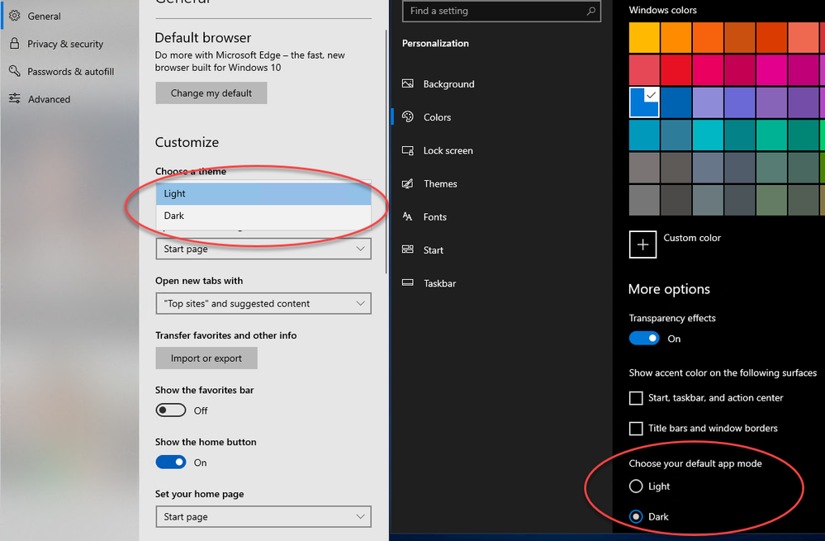Screen dimensions: 825x541
Task: Pick the dark gray swatch in bottom row
Action: 676,200
